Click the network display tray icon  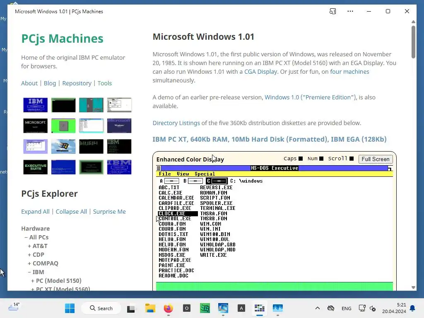tap(362, 308)
